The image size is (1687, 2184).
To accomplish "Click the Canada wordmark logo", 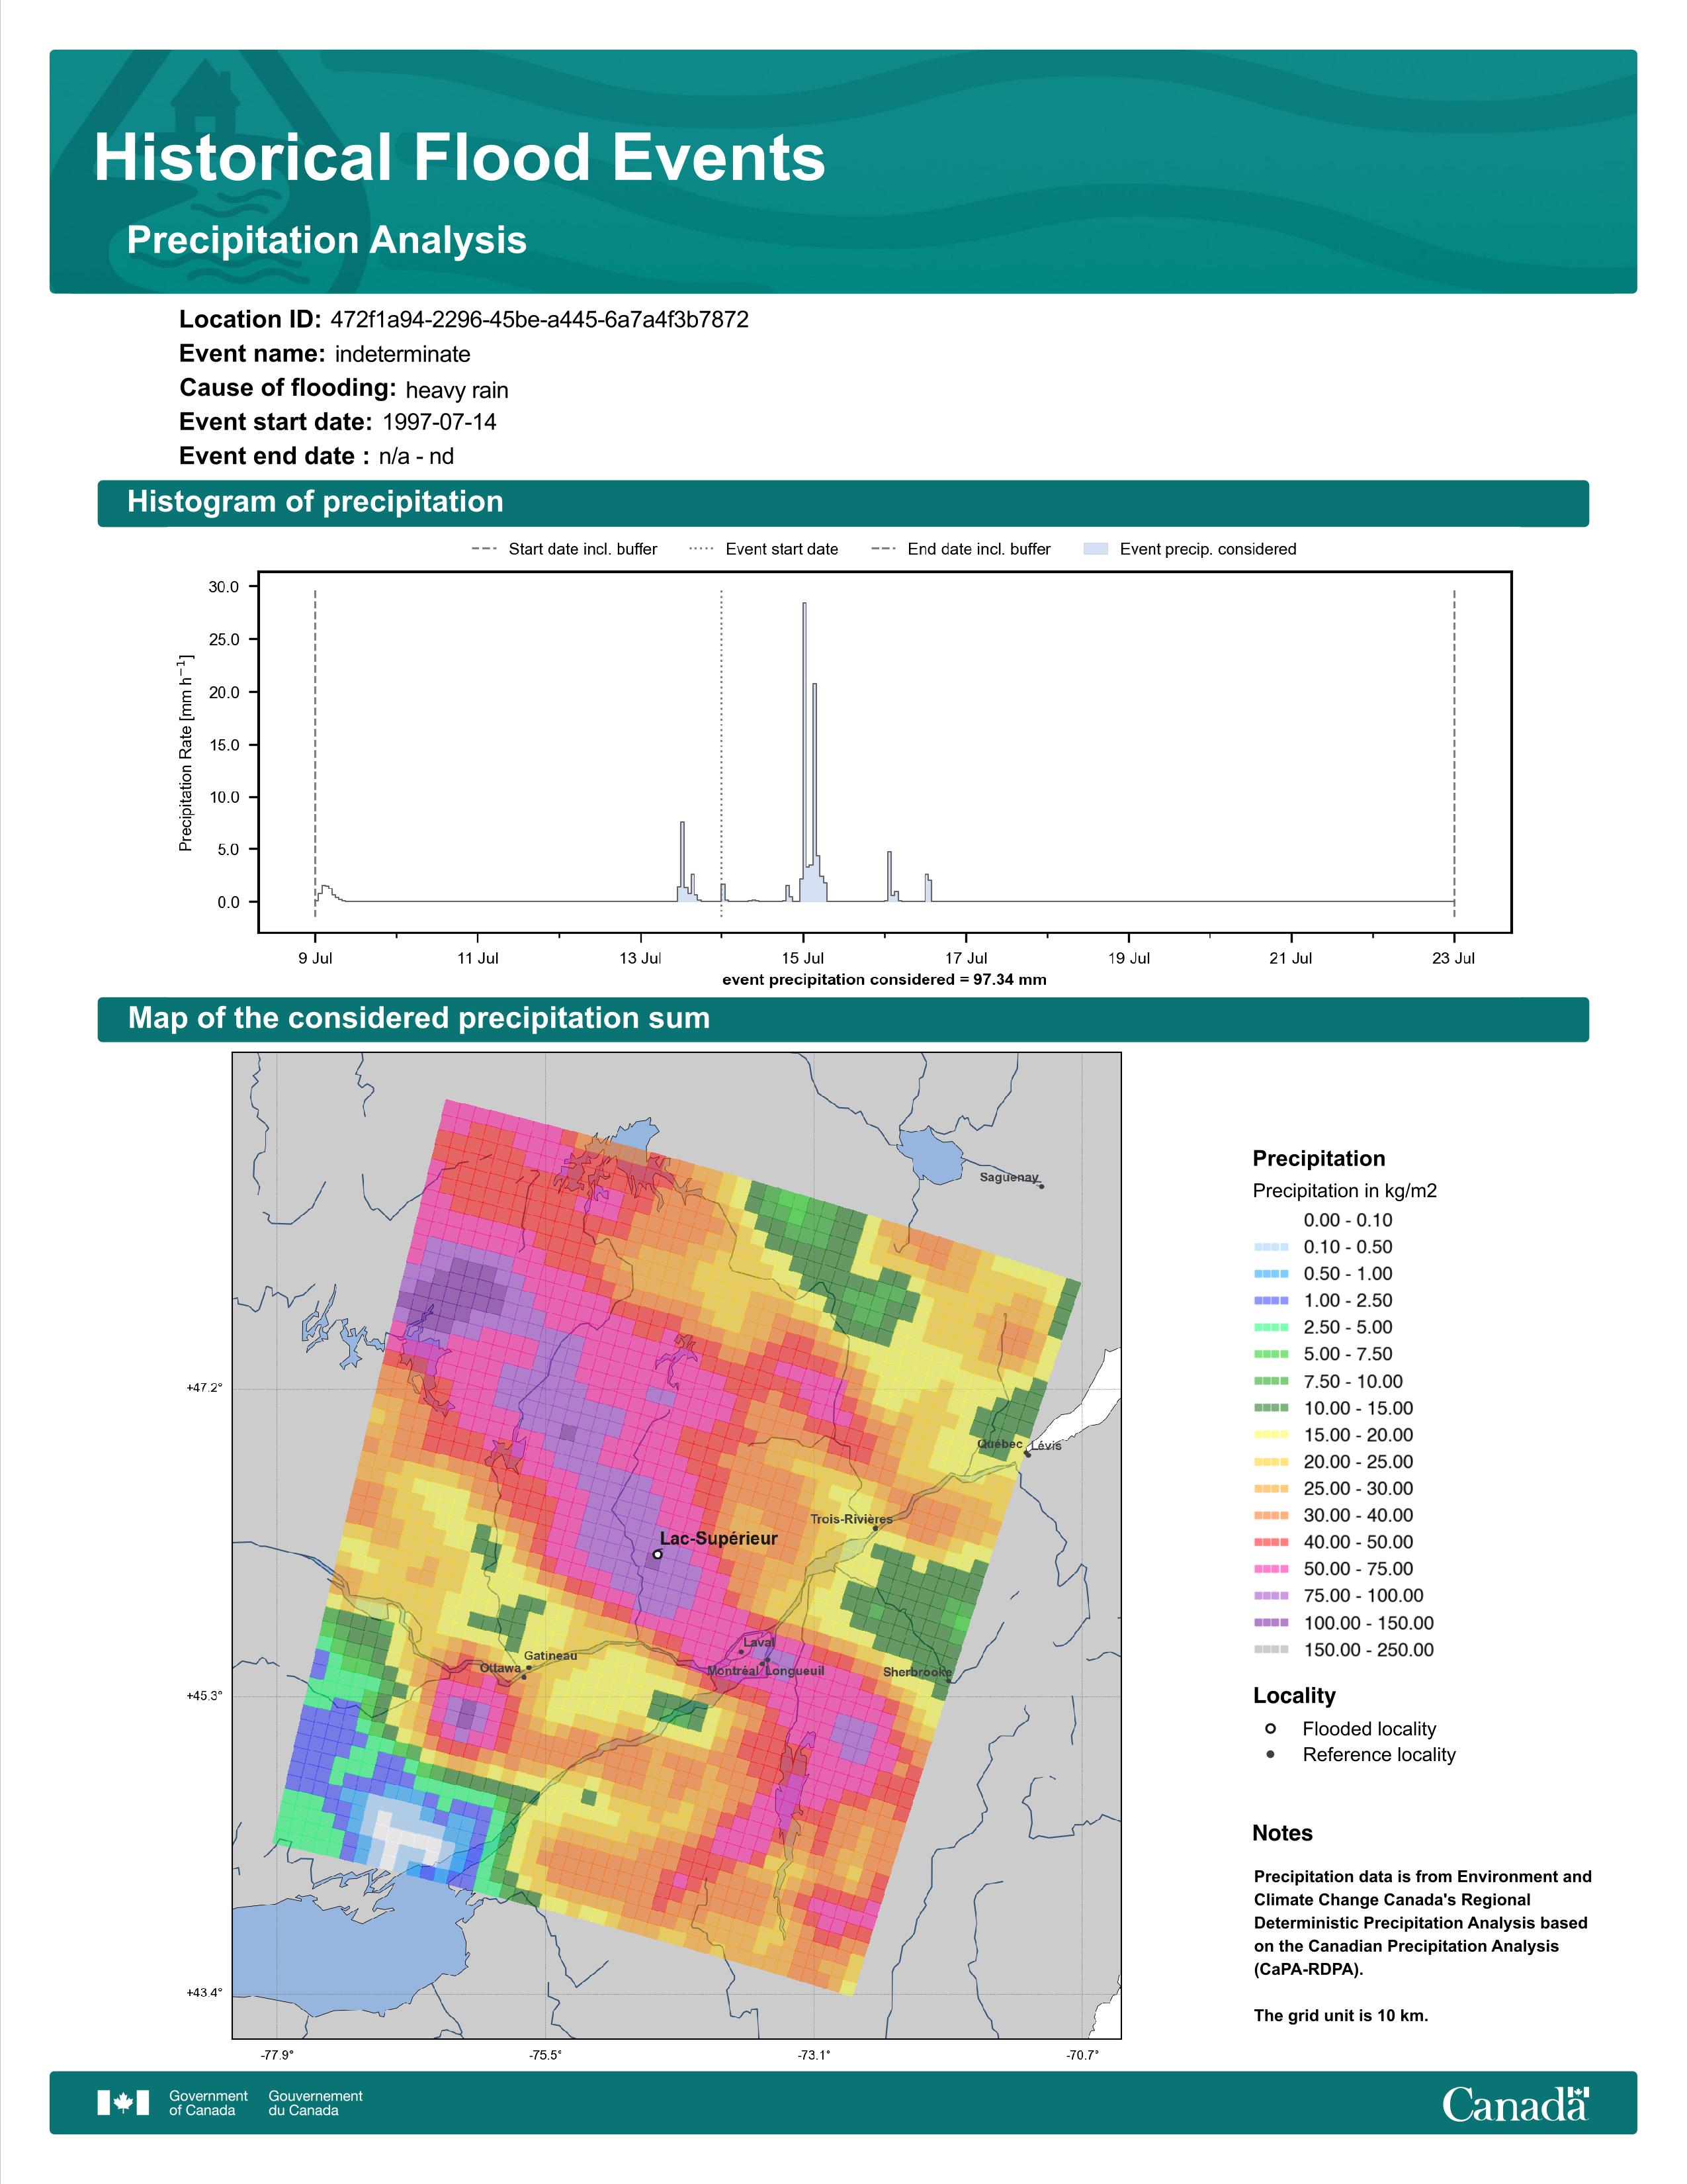I will pyautogui.click(x=1515, y=2103).
